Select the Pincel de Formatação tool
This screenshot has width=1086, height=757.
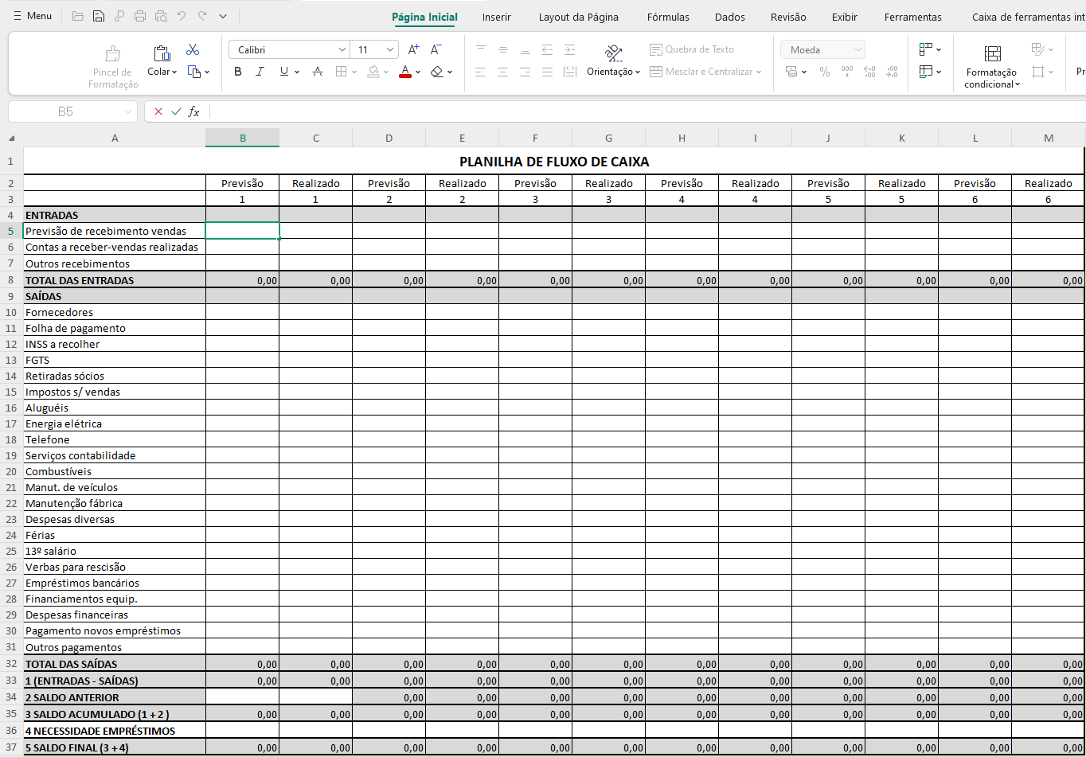tap(112, 60)
